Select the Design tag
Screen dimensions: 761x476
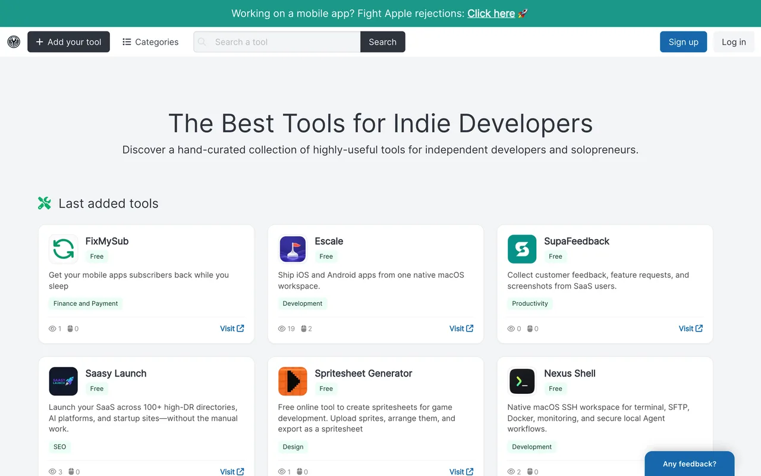(293, 447)
